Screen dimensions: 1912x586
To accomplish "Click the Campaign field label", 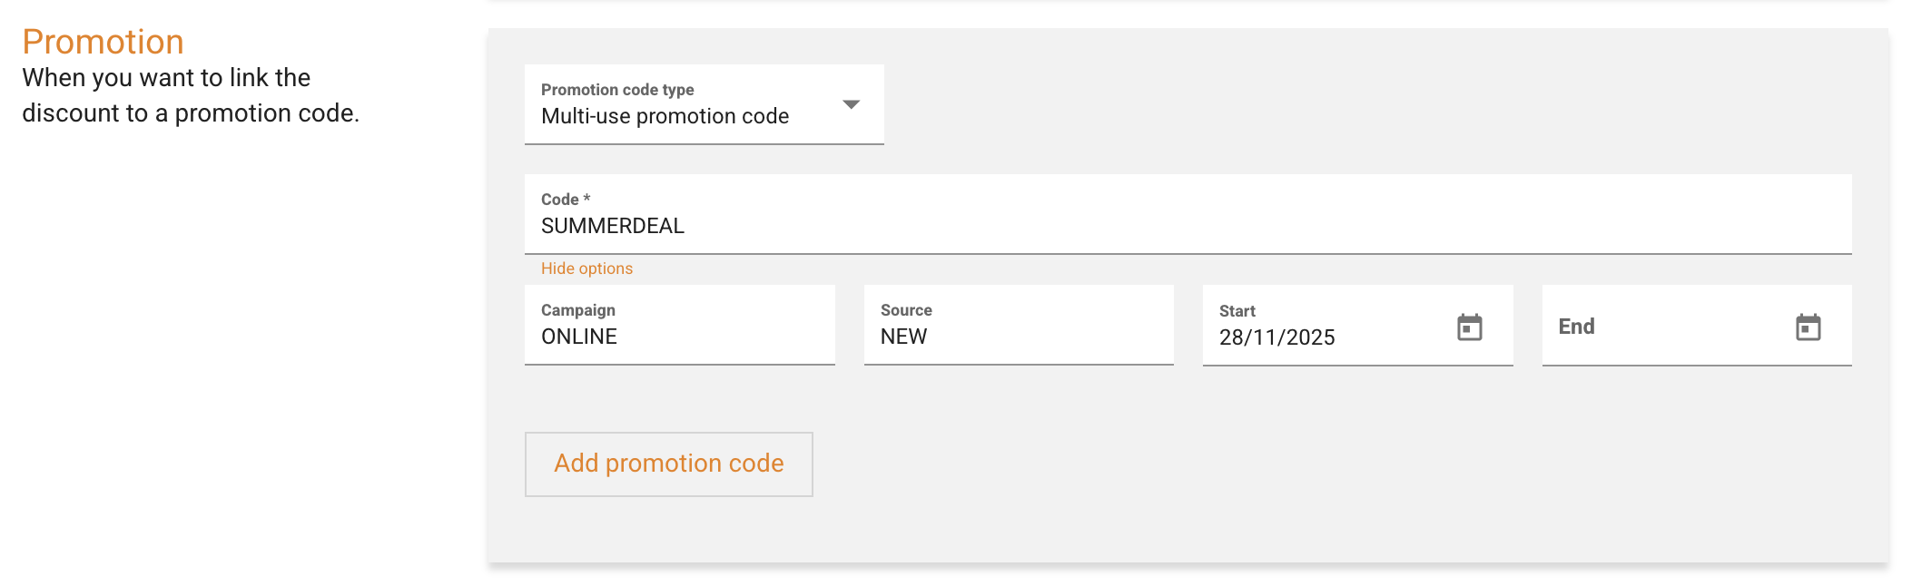I will [x=577, y=310].
